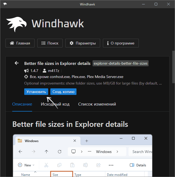Click the Windhawk eagle logo
175x177 pixels.
pyautogui.click(x=16, y=24)
